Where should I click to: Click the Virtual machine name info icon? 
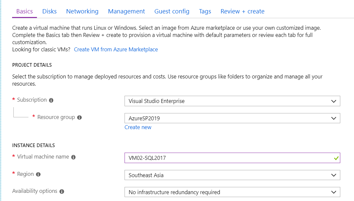[73, 157]
